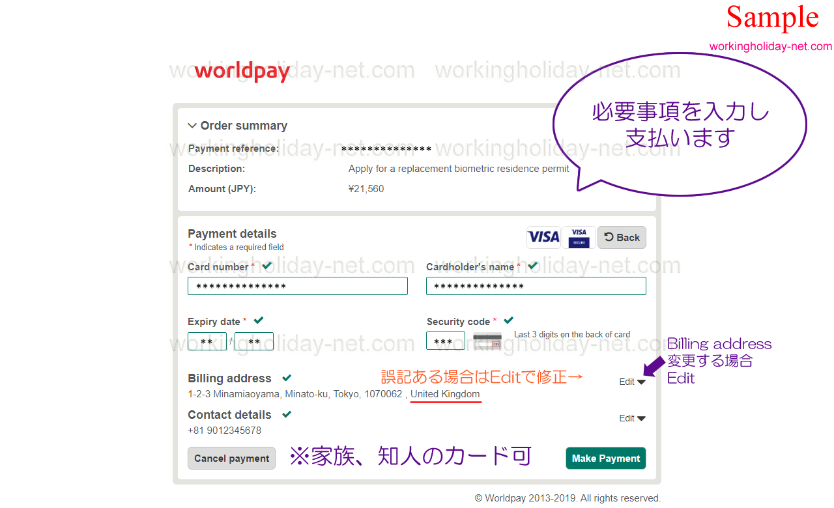
Task: Click the Worldpay copyright footer text
Action: click(x=568, y=498)
